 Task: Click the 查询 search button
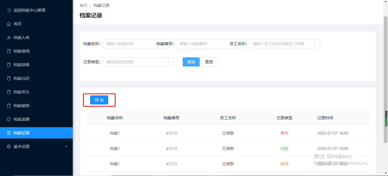(x=191, y=62)
